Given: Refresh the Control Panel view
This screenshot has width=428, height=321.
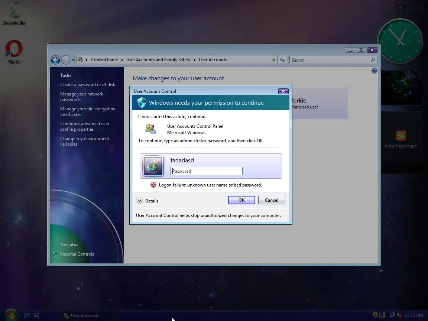Looking at the screenshot, I should pyautogui.click(x=282, y=60).
